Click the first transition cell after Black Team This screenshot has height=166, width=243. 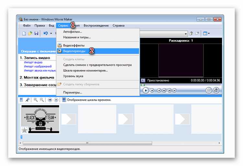69,119
